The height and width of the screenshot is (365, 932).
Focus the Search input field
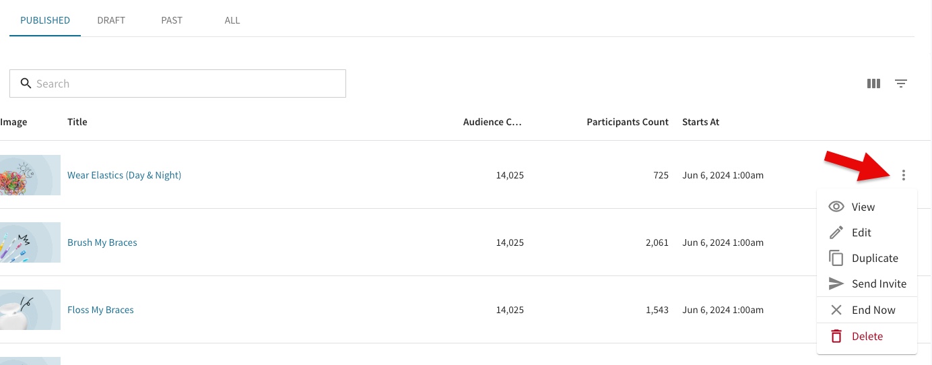(178, 84)
